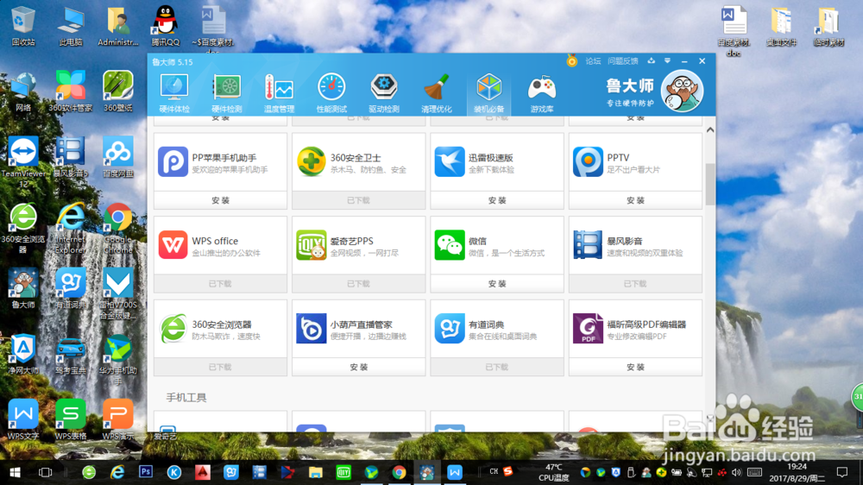
Task: Click the 已下载 label under 360安全卫士
Action: click(358, 200)
